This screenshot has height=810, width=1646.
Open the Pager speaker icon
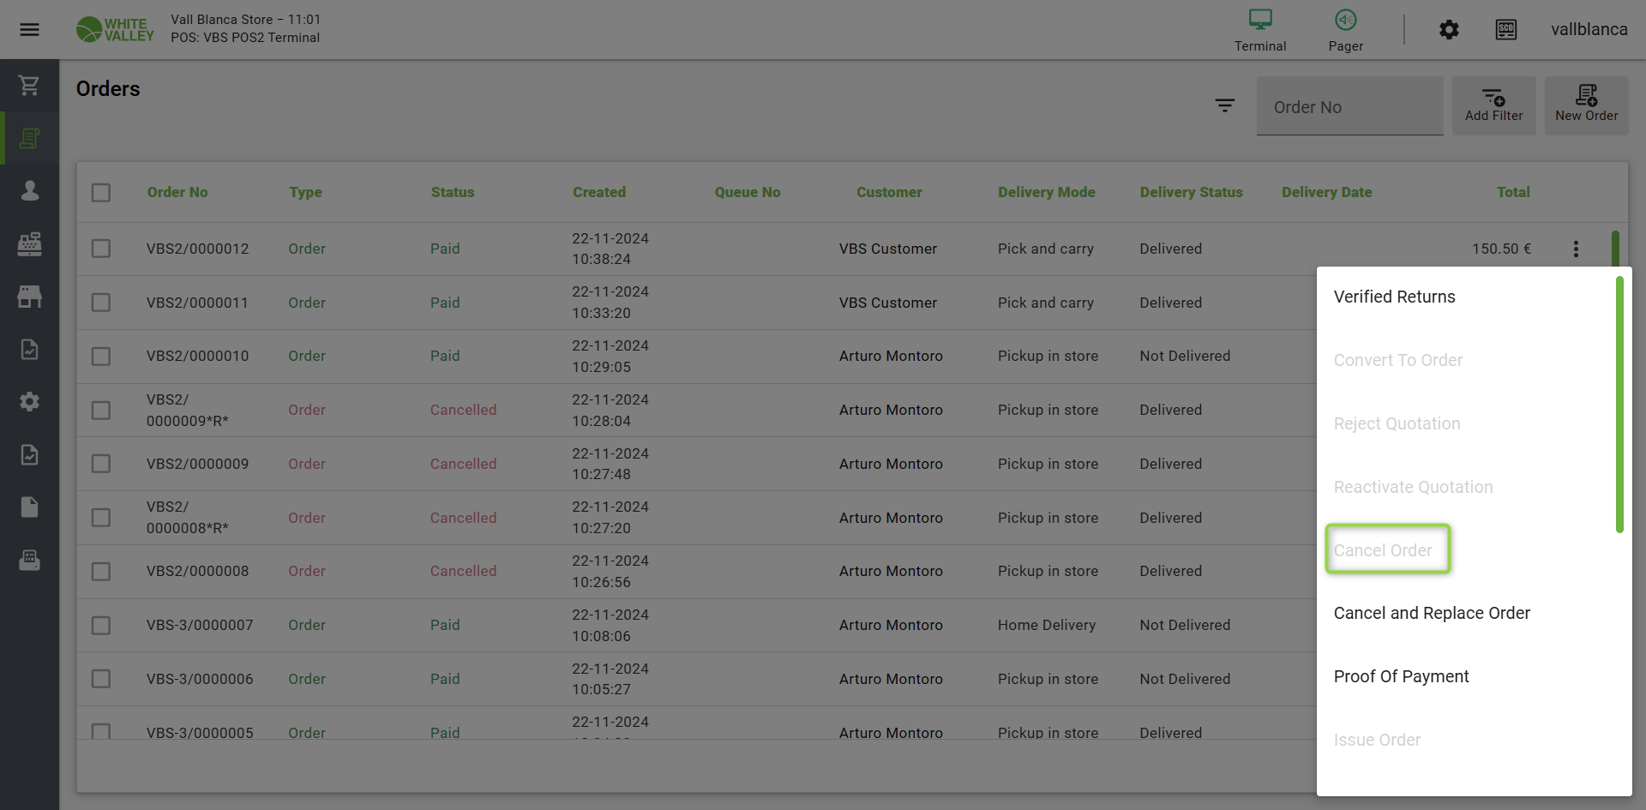pos(1345,20)
